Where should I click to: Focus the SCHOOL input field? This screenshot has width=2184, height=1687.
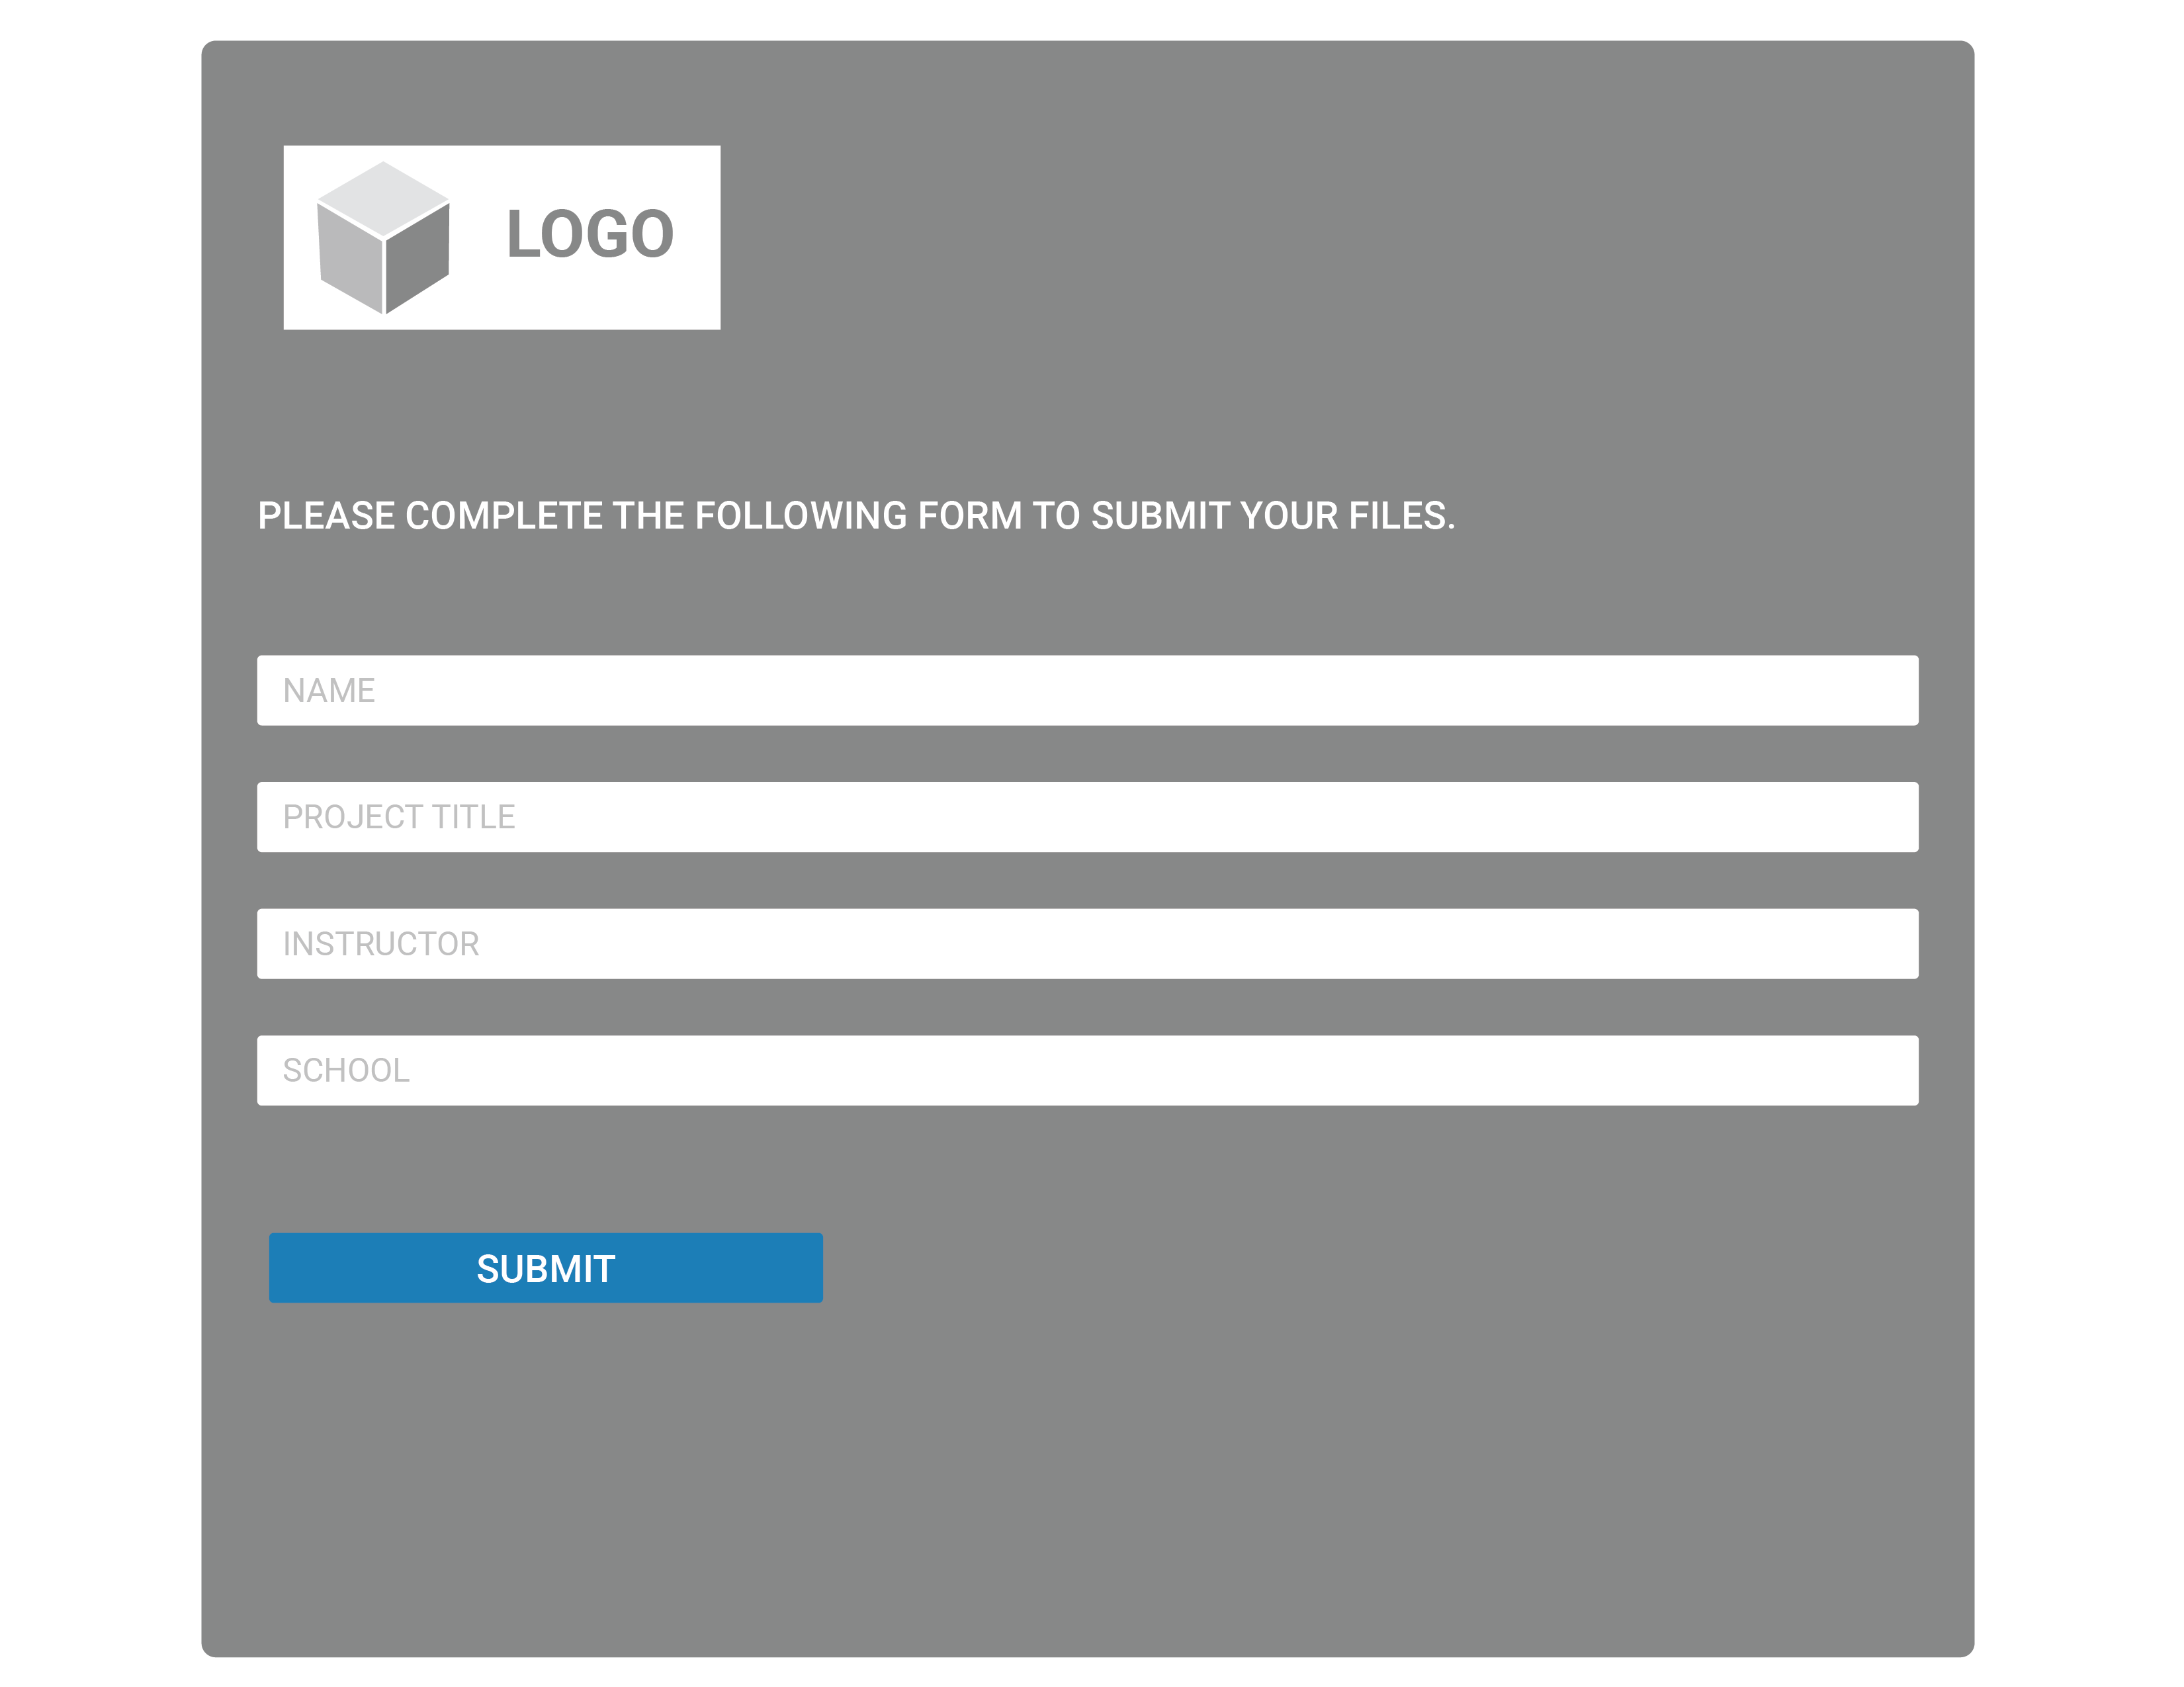coord(1088,1071)
